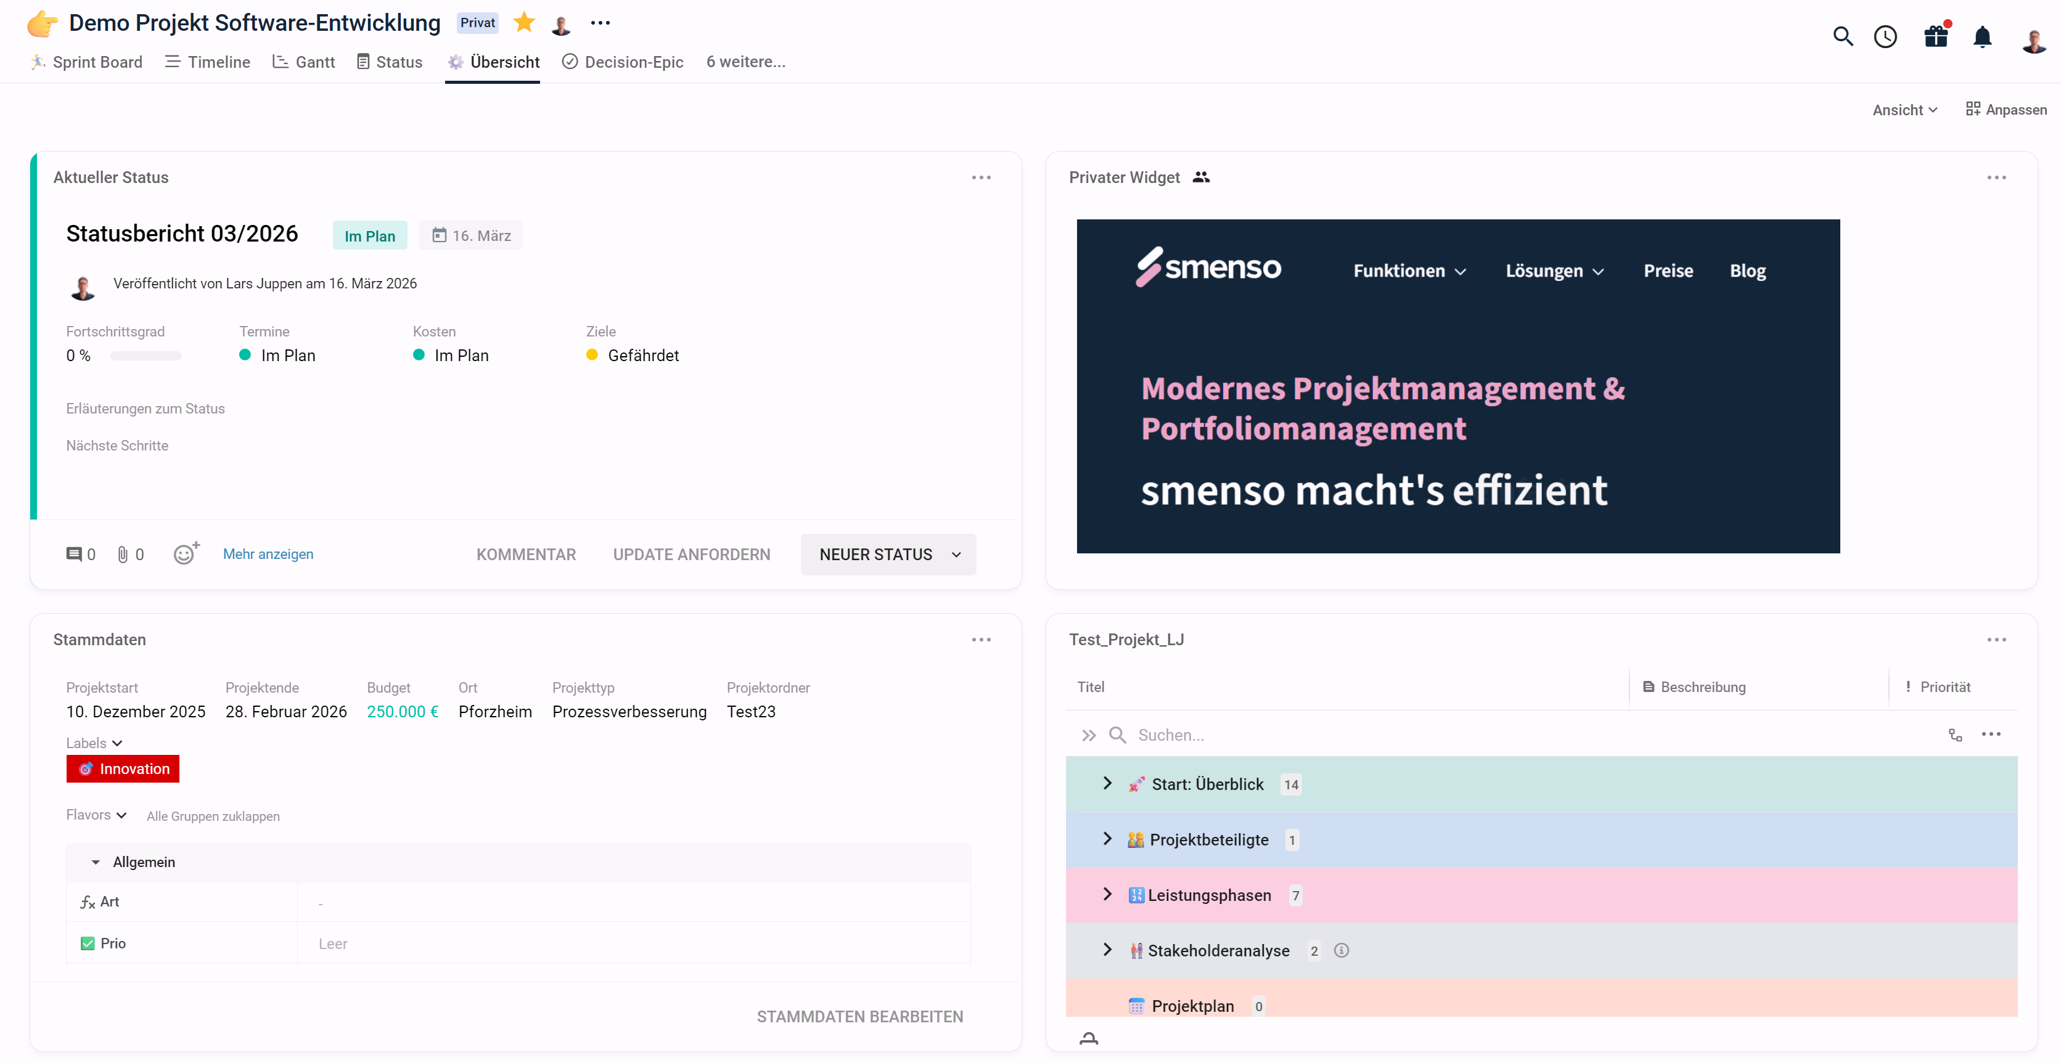Open the search magnifier in the header

(1843, 37)
